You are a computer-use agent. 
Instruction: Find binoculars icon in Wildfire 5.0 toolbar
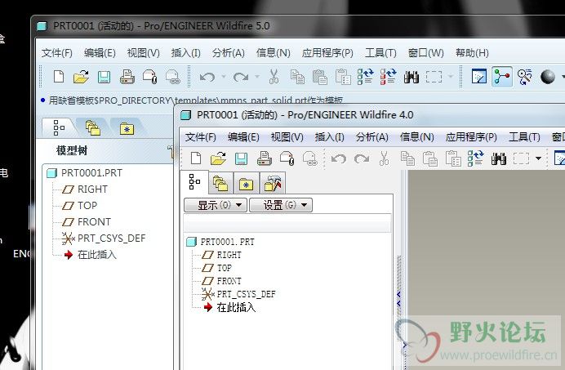pos(412,77)
